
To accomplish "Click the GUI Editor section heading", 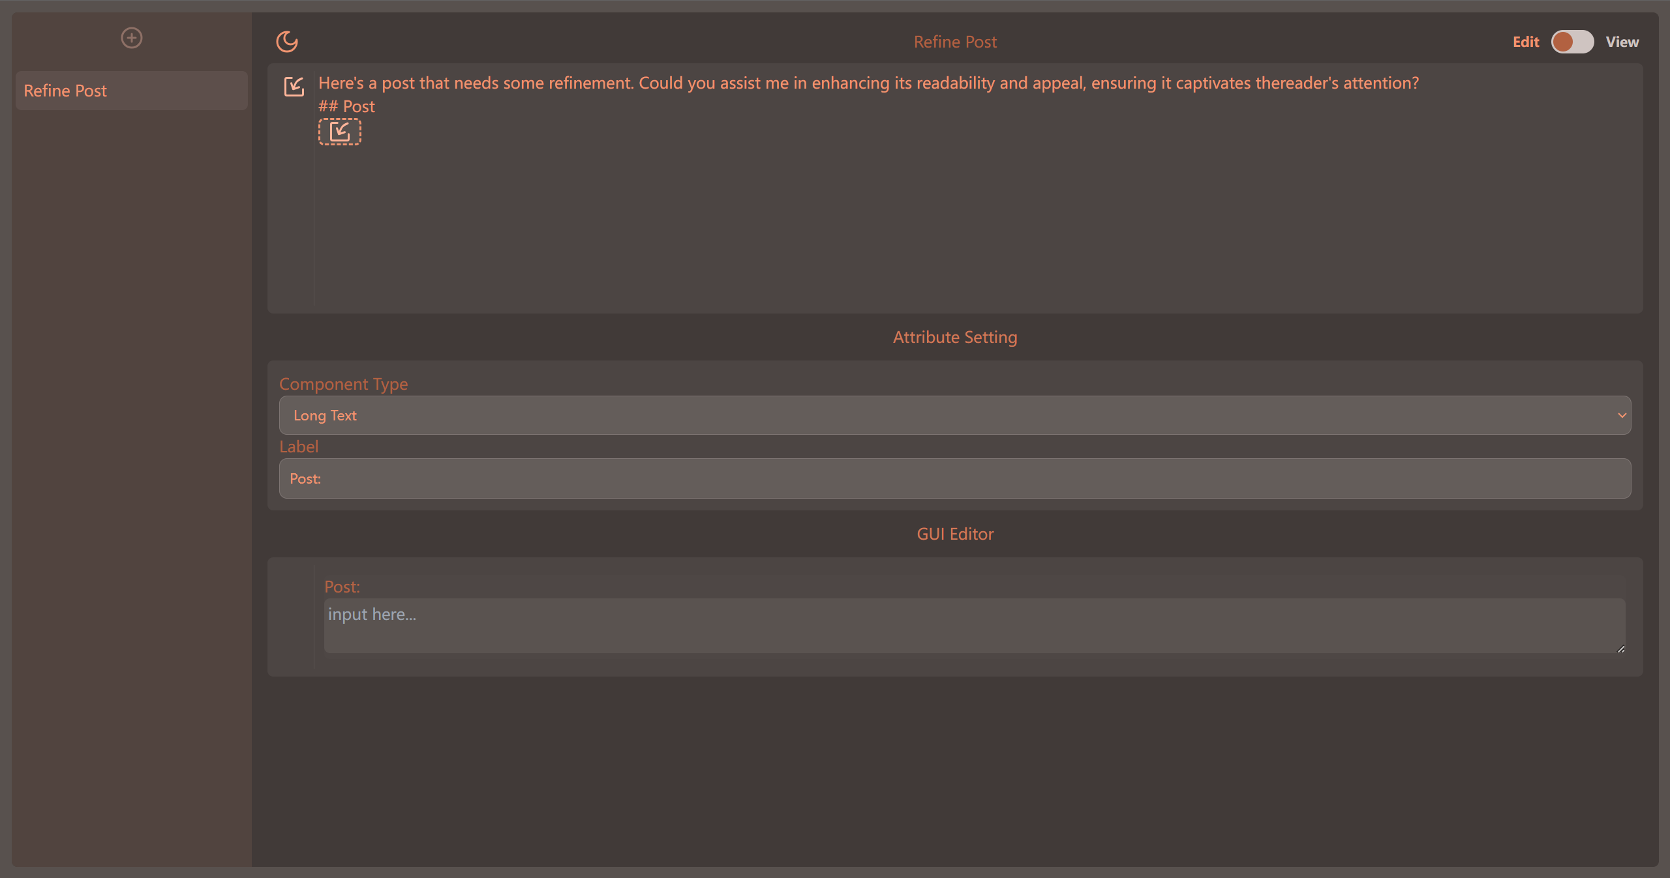I will [x=955, y=534].
